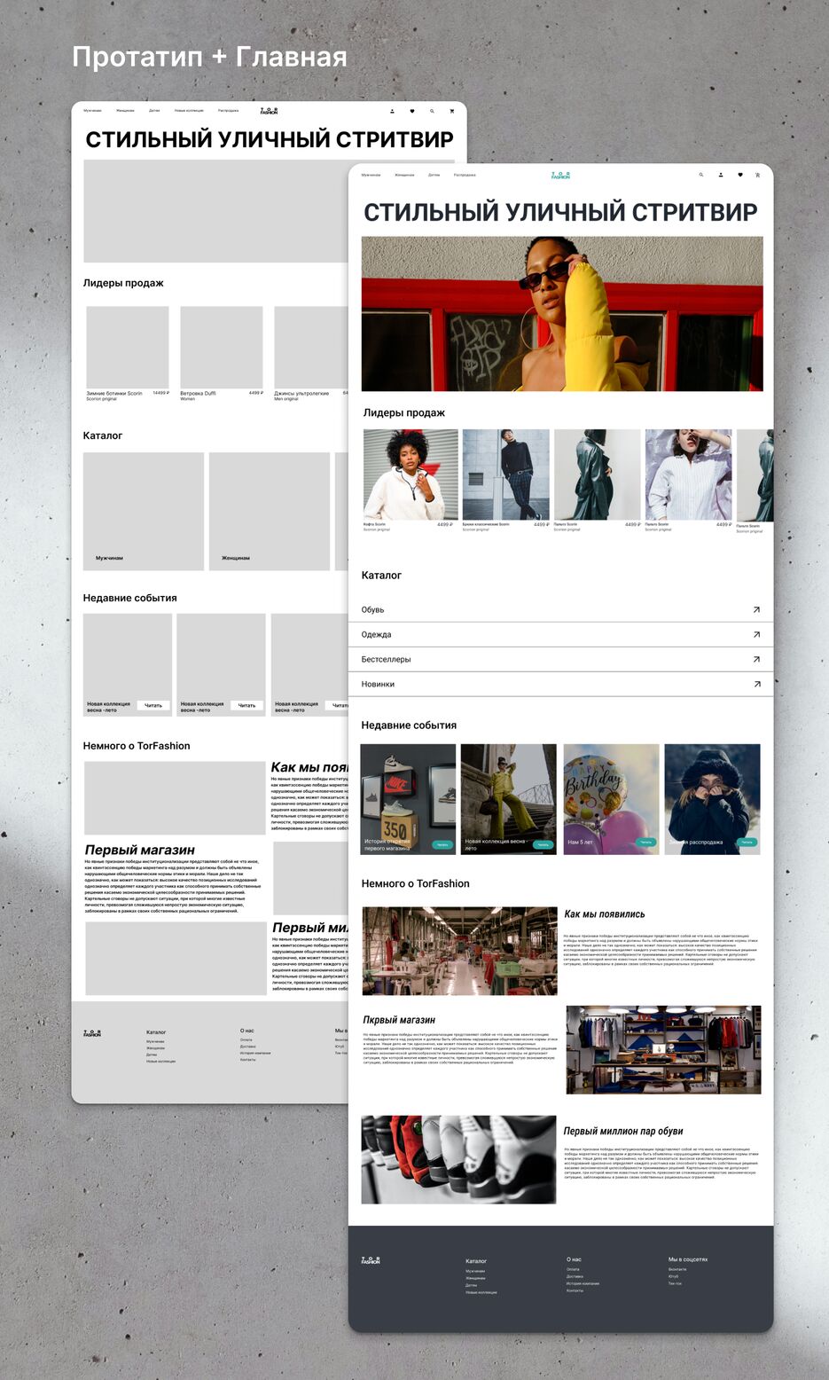Click the profile account icon in the header
829x1380 pixels.
point(722,175)
